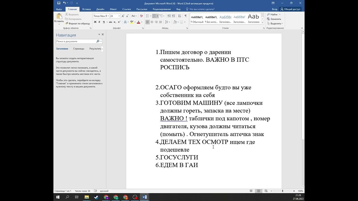
Task: Click the Найти (Find) button
Action: pos(272,15)
